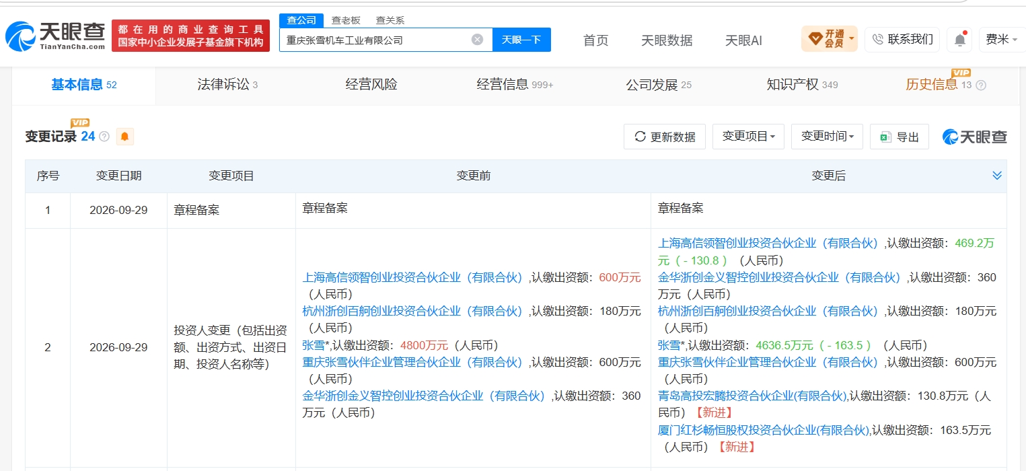This screenshot has width=1026, height=471.
Task: Open 青岛高投宏腾投资合伙企业 link
Action: point(752,396)
